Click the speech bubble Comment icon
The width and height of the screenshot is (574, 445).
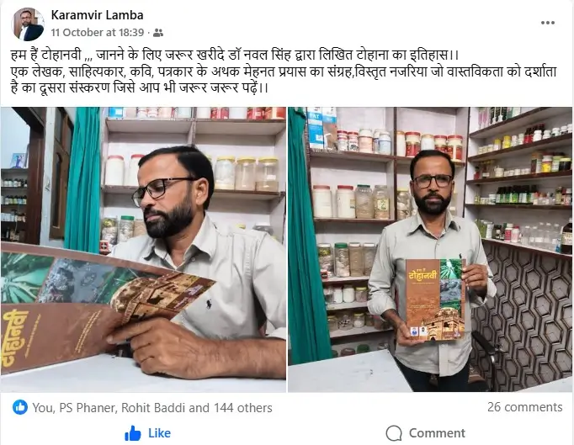pos(394,433)
